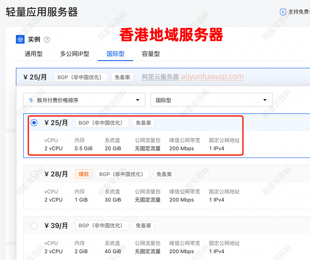Click the 2 GiB memory value

tap(81, 251)
